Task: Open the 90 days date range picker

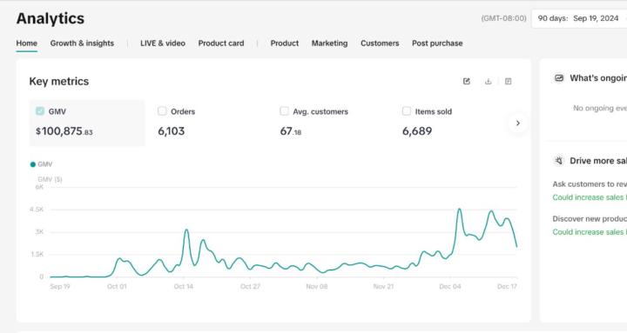Action: [579, 18]
